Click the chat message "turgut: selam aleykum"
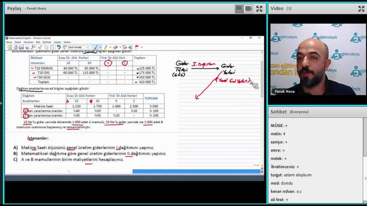The image size is (367, 206). click(x=291, y=175)
